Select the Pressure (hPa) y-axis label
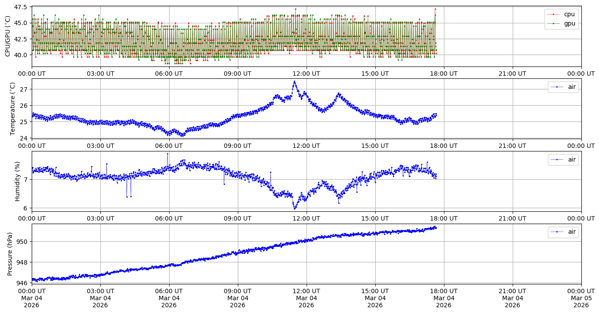This screenshot has width=599, height=313. (x=10, y=254)
